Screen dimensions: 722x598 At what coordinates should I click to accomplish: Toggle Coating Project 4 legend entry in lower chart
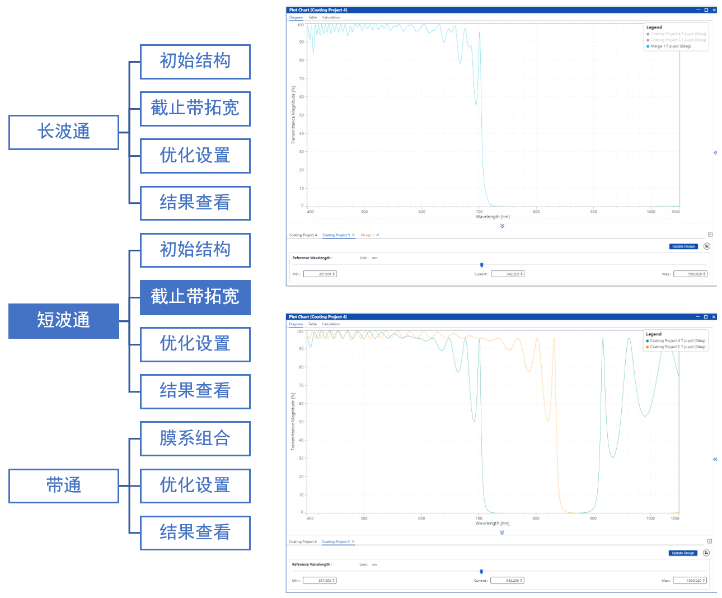click(677, 340)
